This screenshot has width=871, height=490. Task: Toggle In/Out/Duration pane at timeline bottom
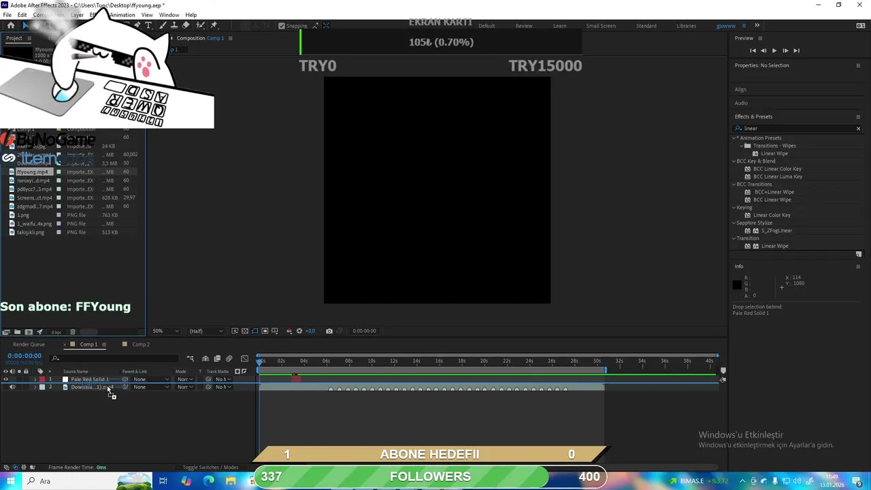coord(24,468)
